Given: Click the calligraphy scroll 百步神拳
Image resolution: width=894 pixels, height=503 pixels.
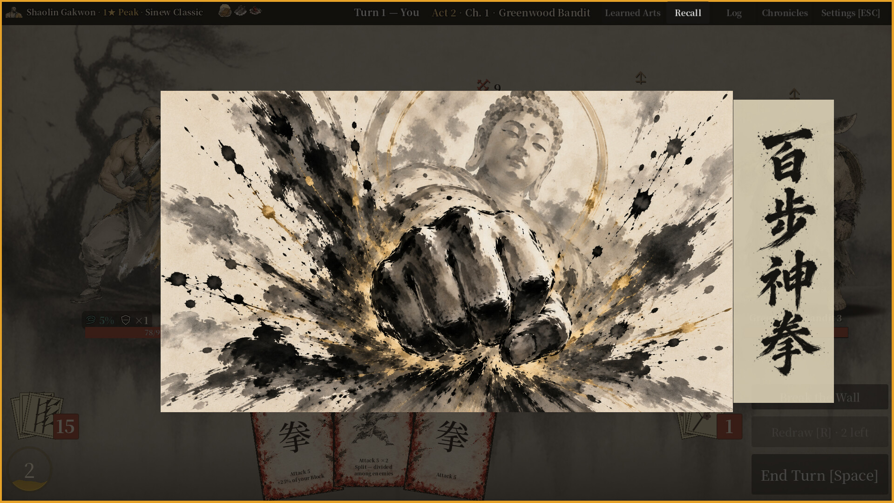Looking at the screenshot, I should coord(784,251).
